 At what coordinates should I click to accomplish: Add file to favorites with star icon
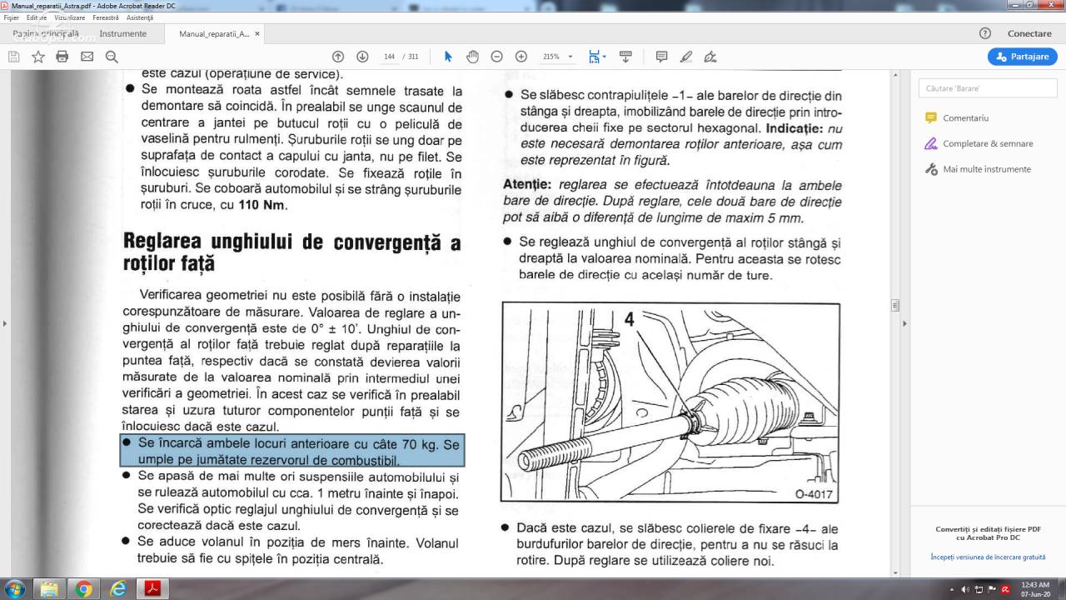coord(37,57)
